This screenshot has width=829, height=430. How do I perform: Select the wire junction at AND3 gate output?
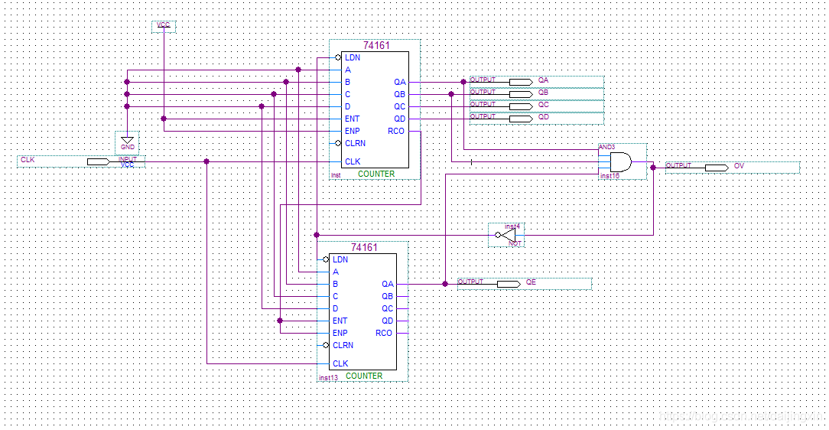653,168
